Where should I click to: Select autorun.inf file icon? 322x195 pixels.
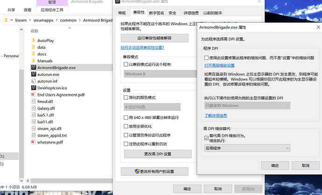tap(34, 81)
